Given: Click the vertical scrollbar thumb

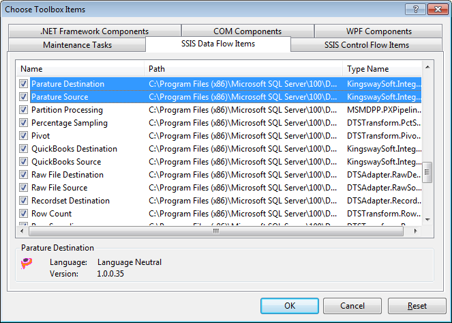Looking at the screenshot, I should [427, 172].
